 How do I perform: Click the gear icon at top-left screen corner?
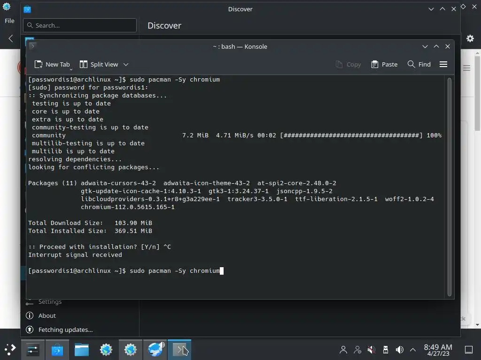coord(7,7)
